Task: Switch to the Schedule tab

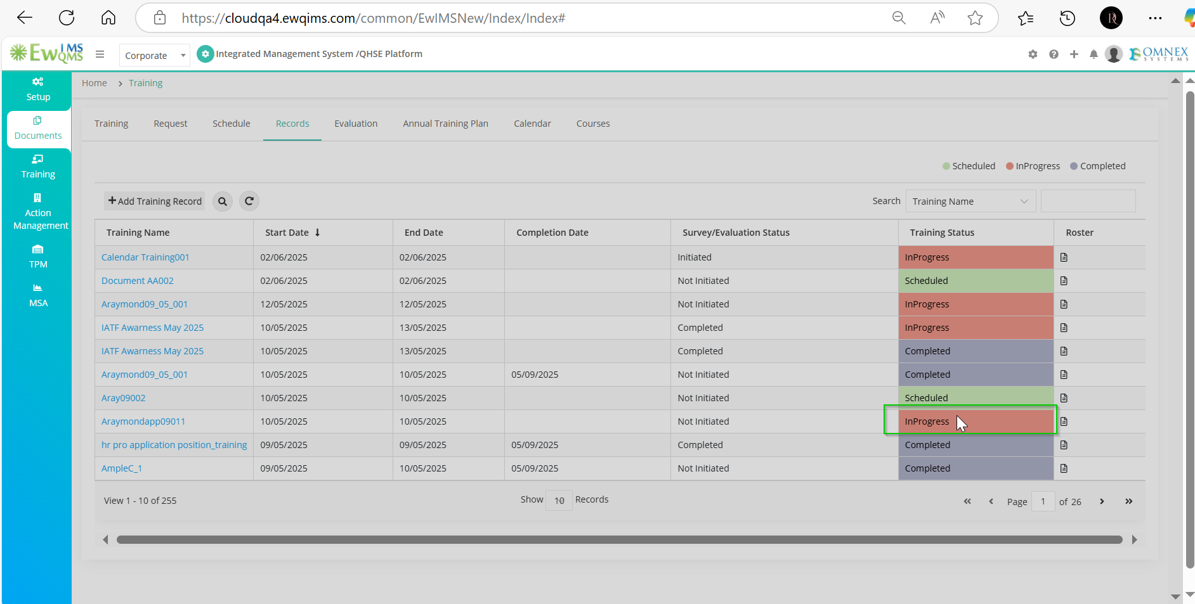Action: [x=231, y=124]
